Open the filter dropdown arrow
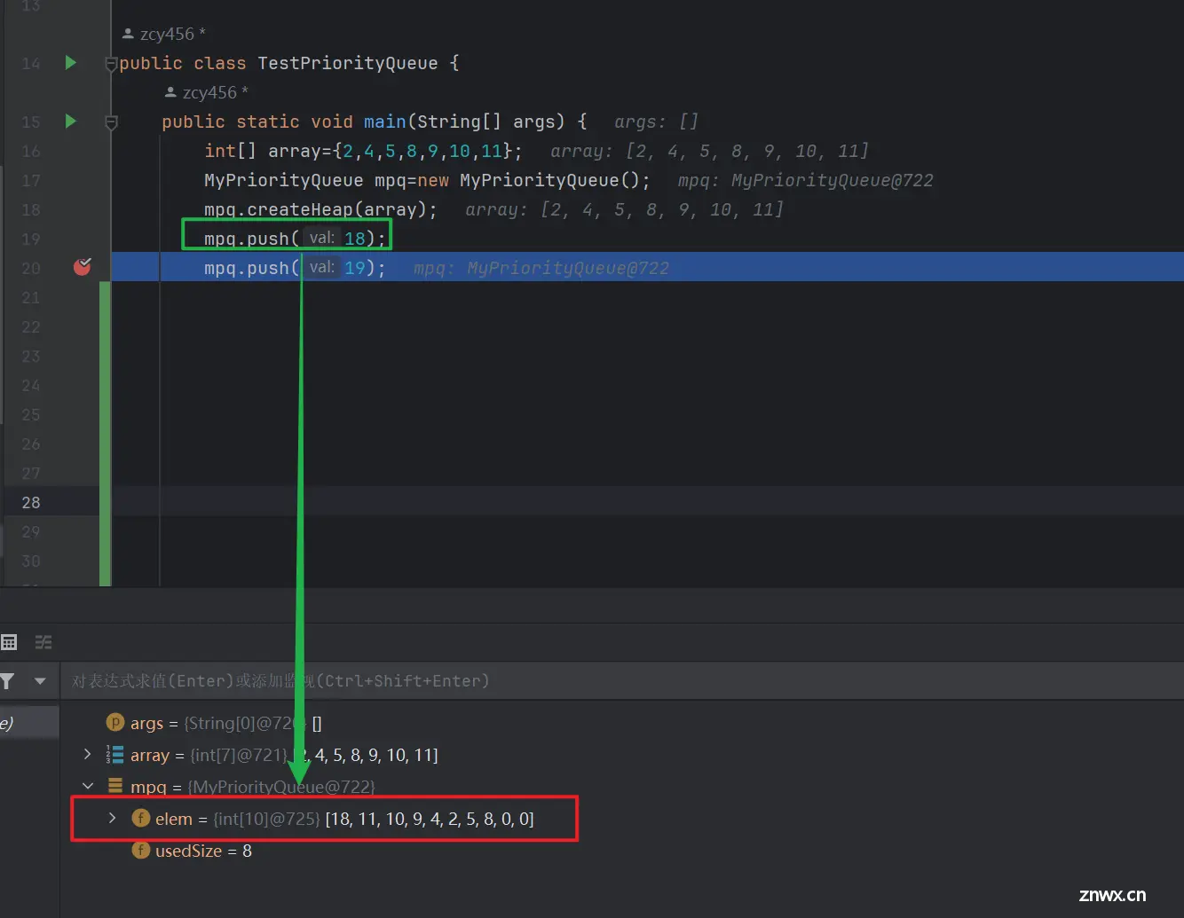Image resolution: width=1184 pixels, height=918 pixels. (40, 681)
